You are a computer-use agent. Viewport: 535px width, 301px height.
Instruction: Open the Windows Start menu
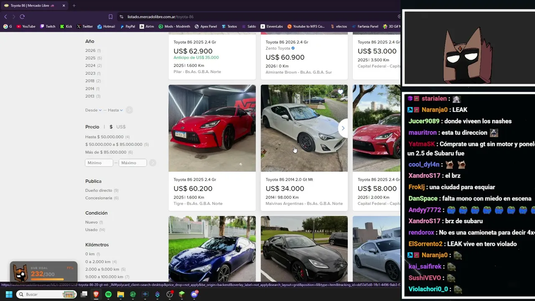(9, 294)
